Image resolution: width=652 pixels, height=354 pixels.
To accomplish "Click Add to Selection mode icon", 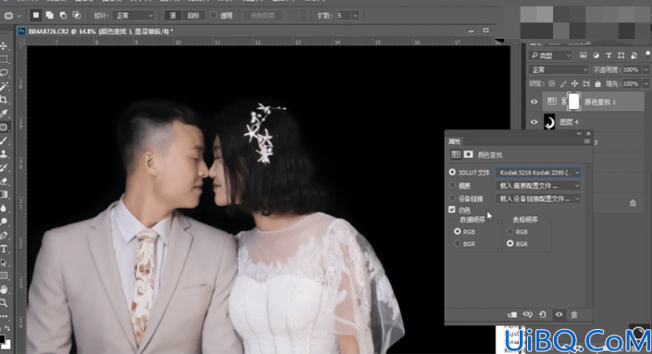I will (50, 16).
